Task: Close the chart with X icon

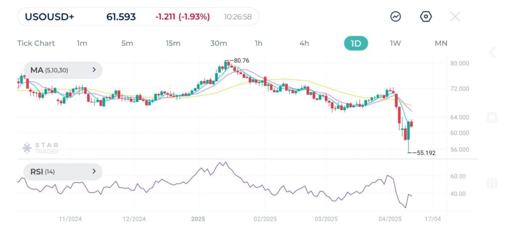Action: [455, 17]
